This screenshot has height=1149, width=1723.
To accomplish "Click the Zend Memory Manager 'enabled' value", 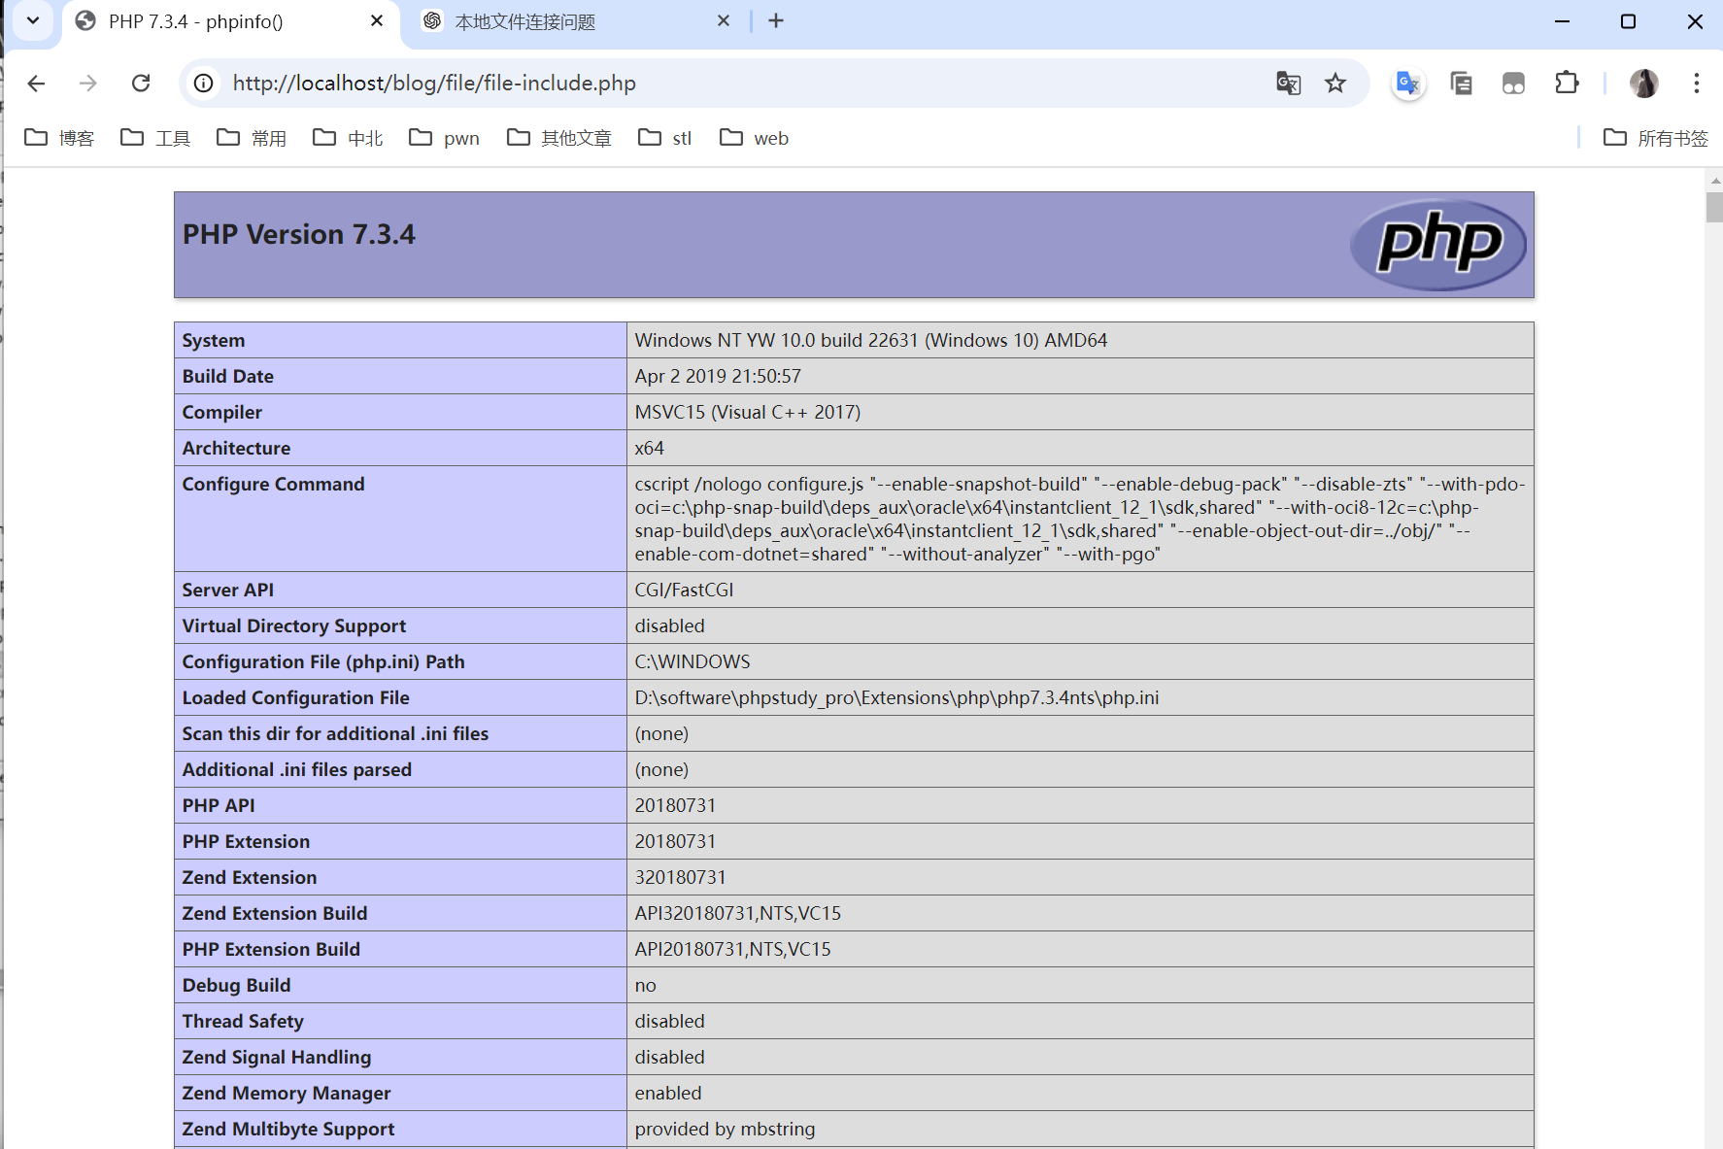I will 668,1093.
